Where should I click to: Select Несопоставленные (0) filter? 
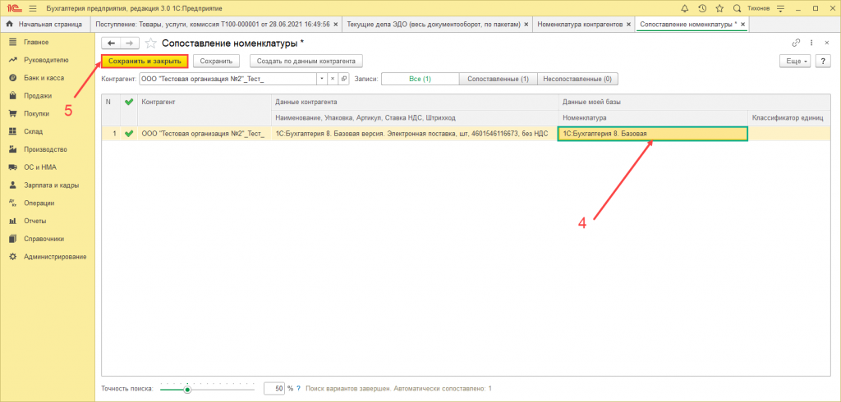tap(577, 79)
